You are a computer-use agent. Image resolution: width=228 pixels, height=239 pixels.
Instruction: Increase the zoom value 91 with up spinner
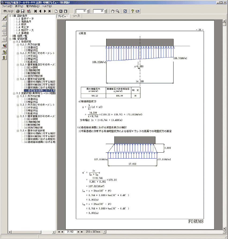click(x=88, y=10)
